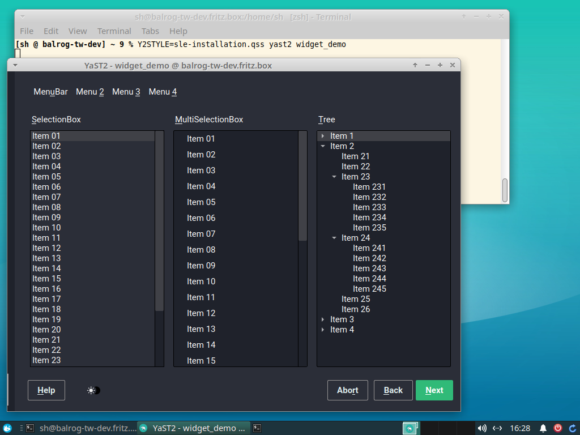Expand Item 4 in the Tree
Image resolution: width=580 pixels, height=435 pixels.
(322, 330)
